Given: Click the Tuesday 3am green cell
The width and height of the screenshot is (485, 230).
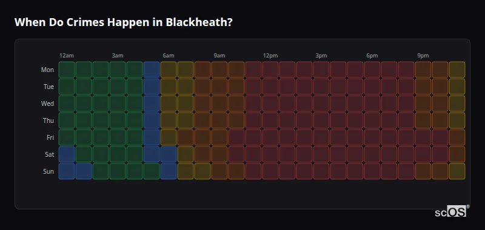Looking at the screenshot, I should tap(118, 87).
